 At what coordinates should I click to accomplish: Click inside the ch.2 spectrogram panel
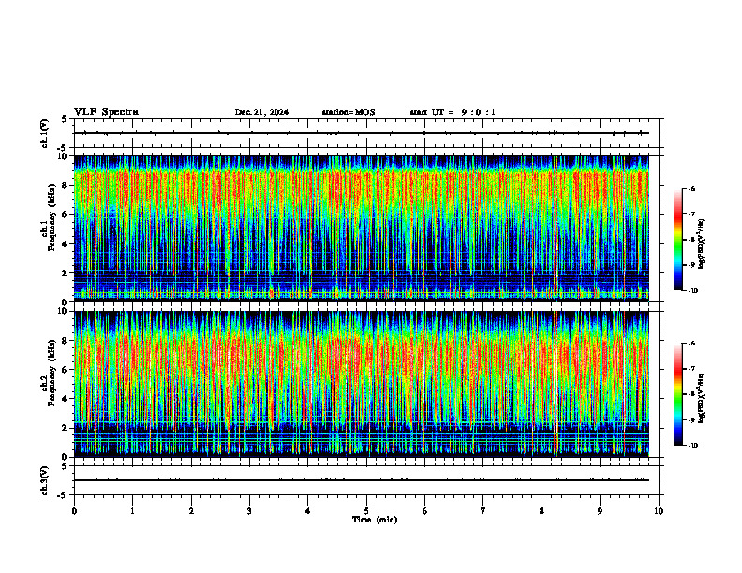coord(361,384)
